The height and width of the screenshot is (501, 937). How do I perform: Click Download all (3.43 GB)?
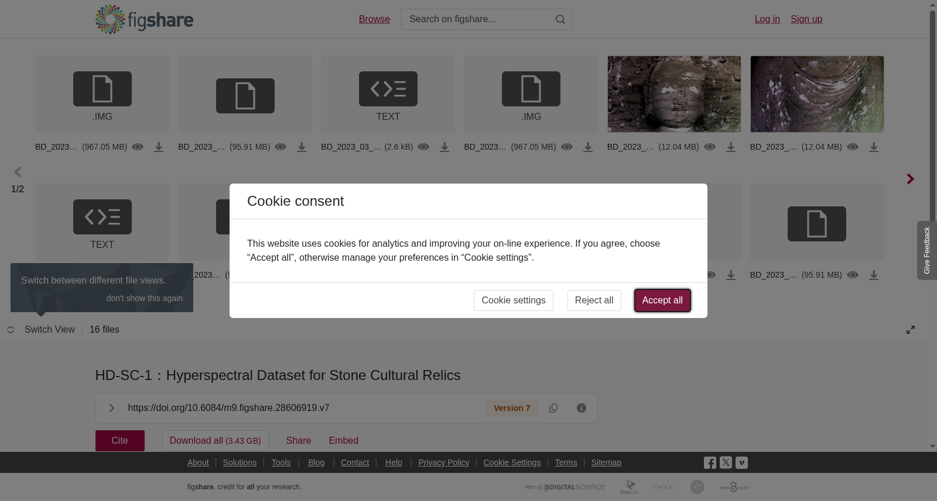[216, 441]
